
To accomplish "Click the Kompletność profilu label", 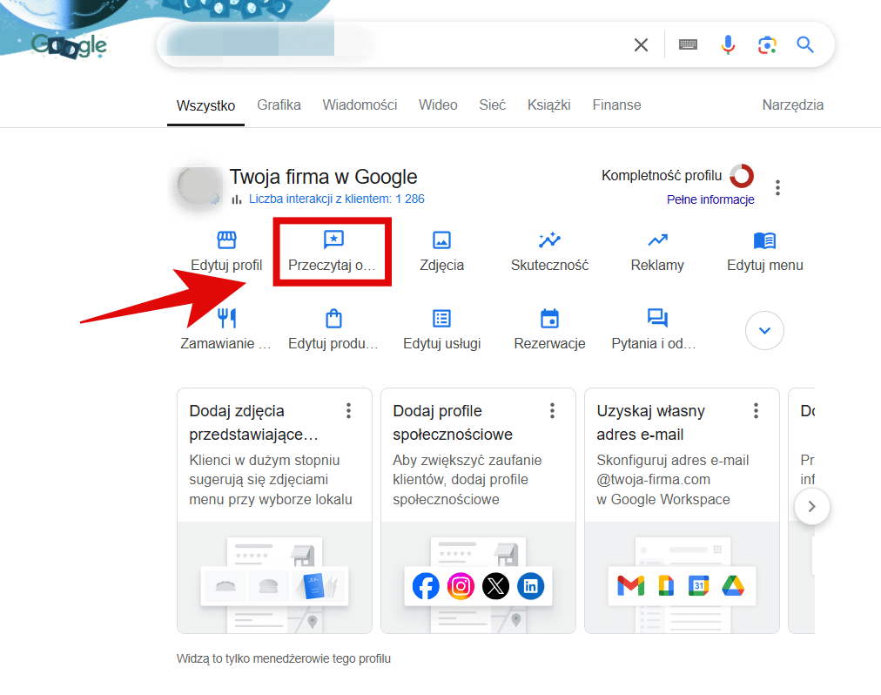I will point(662,176).
